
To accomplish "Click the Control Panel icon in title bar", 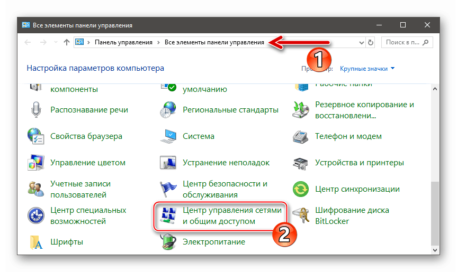I will pos(25,25).
